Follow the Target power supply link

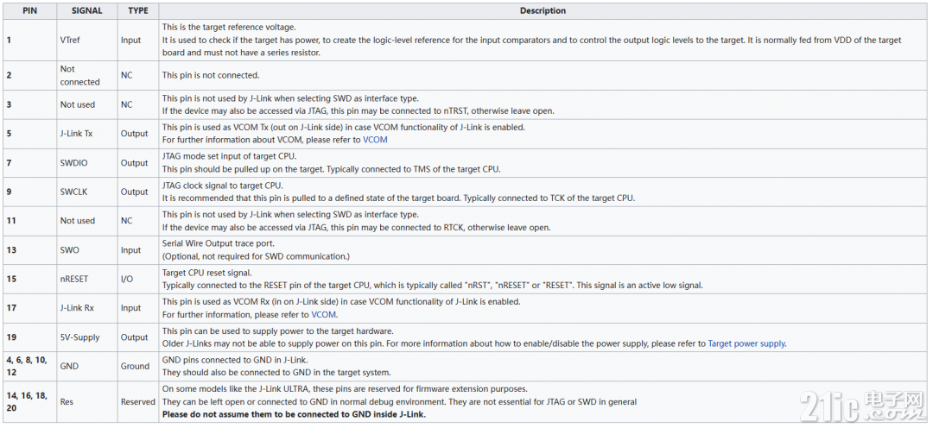tap(746, 343)
